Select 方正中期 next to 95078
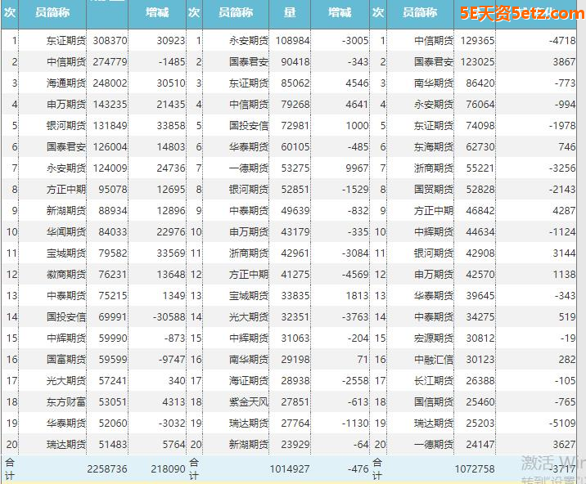 (66, 190)
